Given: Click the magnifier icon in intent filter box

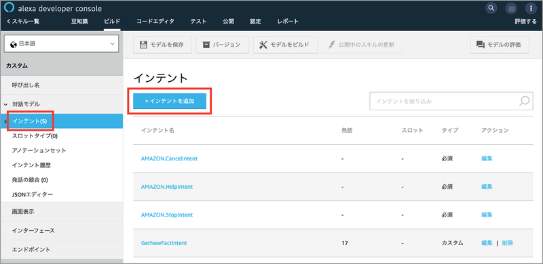Looking at the screenshot, I should point(524,101).
